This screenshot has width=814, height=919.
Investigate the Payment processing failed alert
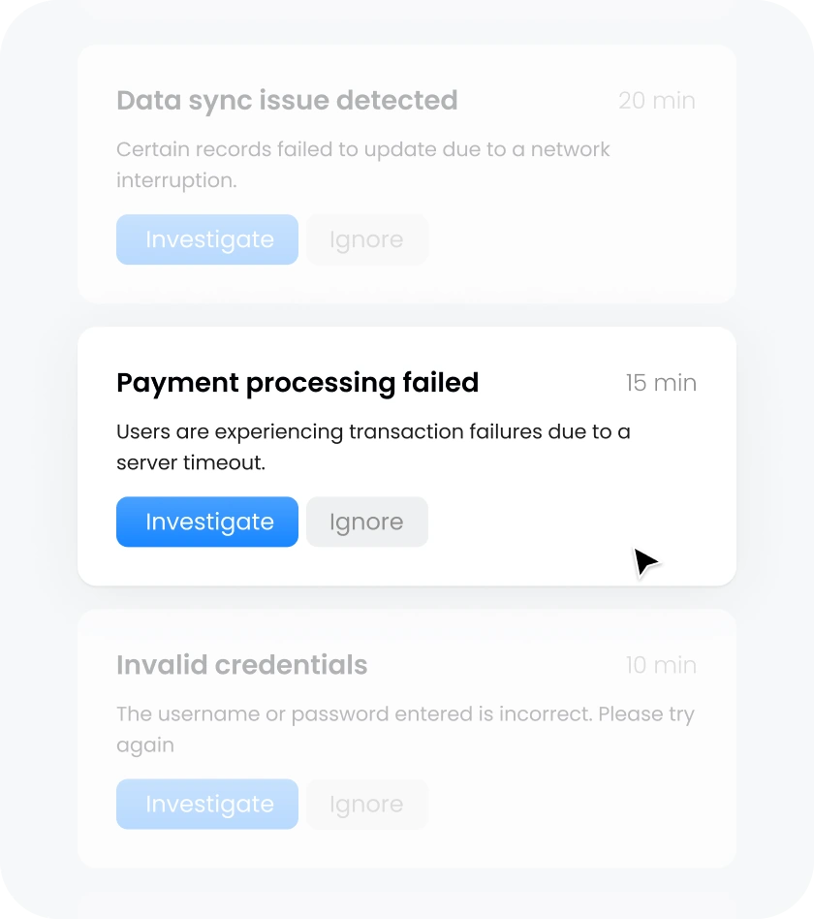click(207, 522)
